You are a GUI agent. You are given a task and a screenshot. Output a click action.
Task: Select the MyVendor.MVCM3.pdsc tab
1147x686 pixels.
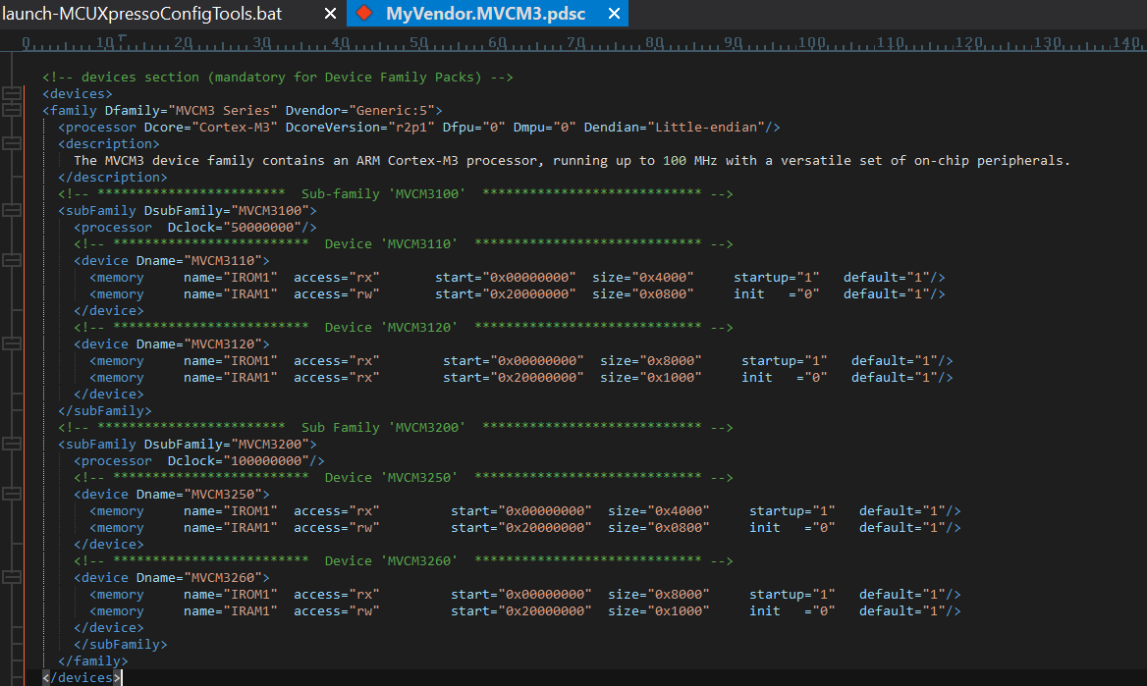point(486,14)
